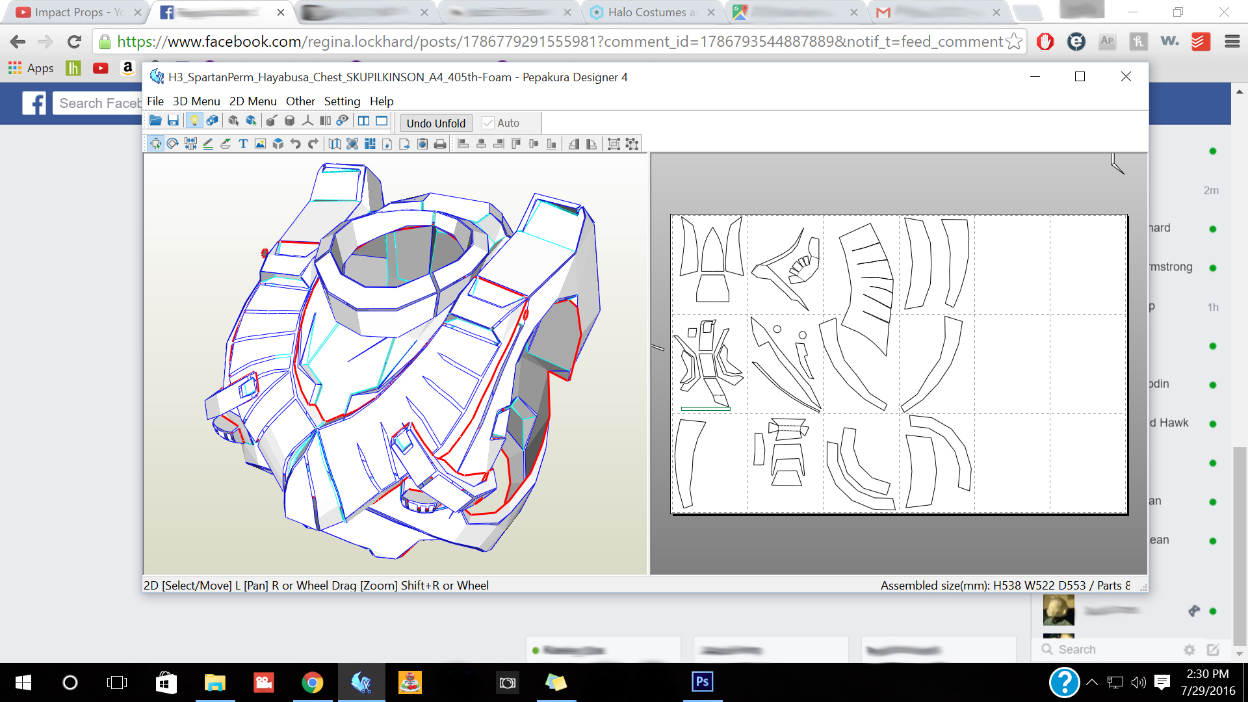Switch to single window layout view
Screen dimensions: 1248x702
(382, 121)
